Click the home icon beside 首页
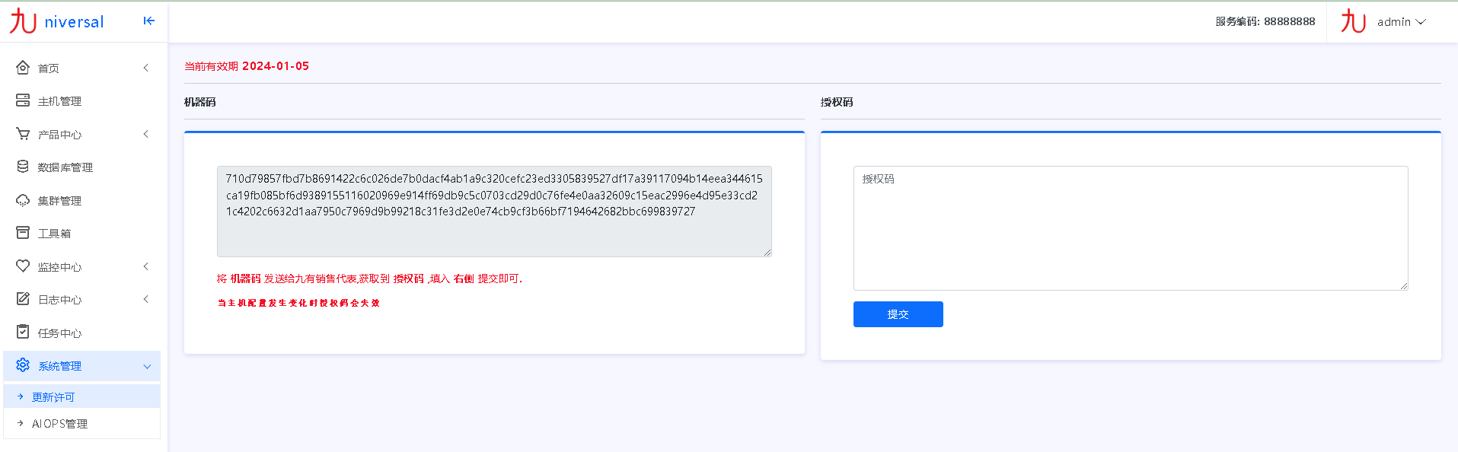 pos(23,68)
